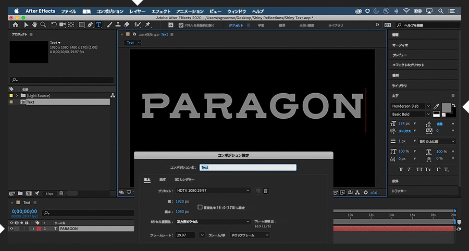Enable Small Caps Tt button
The image size is (469, 251).
[428, 169]
